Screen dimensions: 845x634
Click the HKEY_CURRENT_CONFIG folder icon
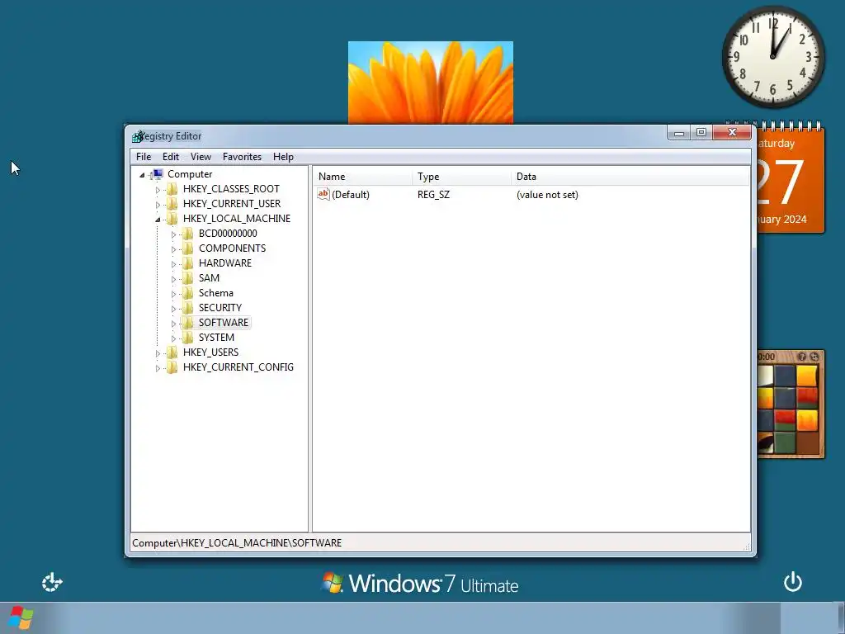tap(172, 367)
